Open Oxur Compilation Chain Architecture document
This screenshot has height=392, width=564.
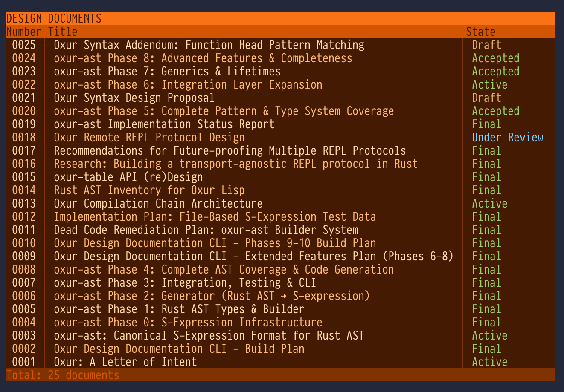[x=158, y=203]
